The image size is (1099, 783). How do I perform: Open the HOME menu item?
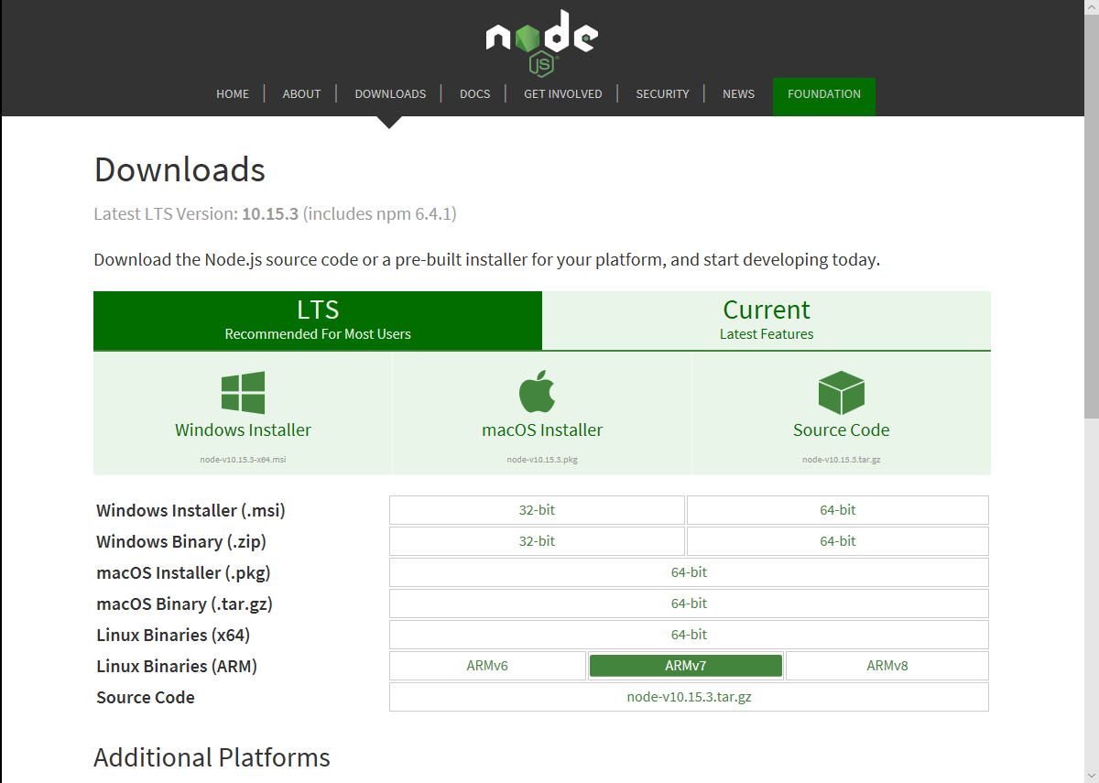point(233,94)
